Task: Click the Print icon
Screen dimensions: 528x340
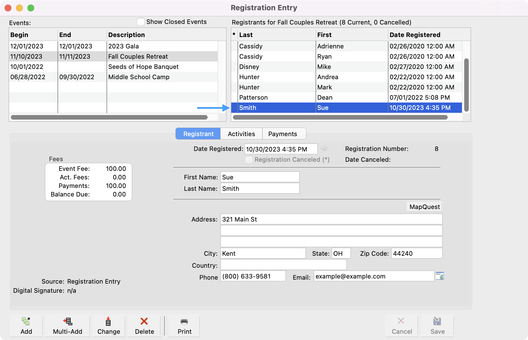Action: pyautogui.click(x=184, y=321)
